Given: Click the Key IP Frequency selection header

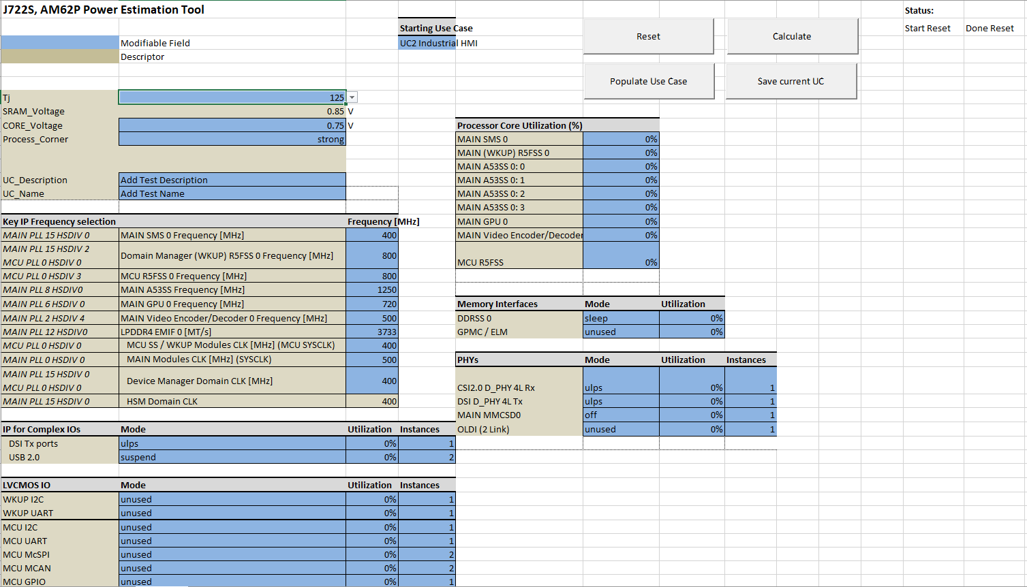Looking at the screenshot, I should point(59,221).
